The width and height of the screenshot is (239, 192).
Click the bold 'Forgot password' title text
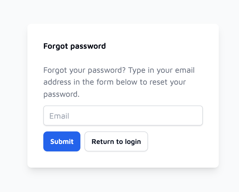[x=74, y=46]
